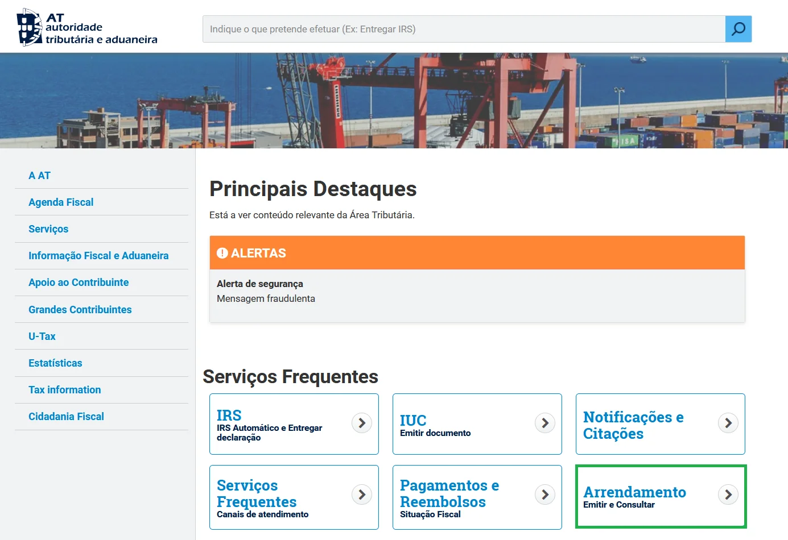Click the Mensagem fraudulenta alert link
788x540 pixels.
(266, 299)
